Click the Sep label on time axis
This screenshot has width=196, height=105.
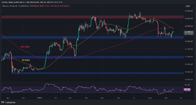pyautogui.click(x=166, y=98)
